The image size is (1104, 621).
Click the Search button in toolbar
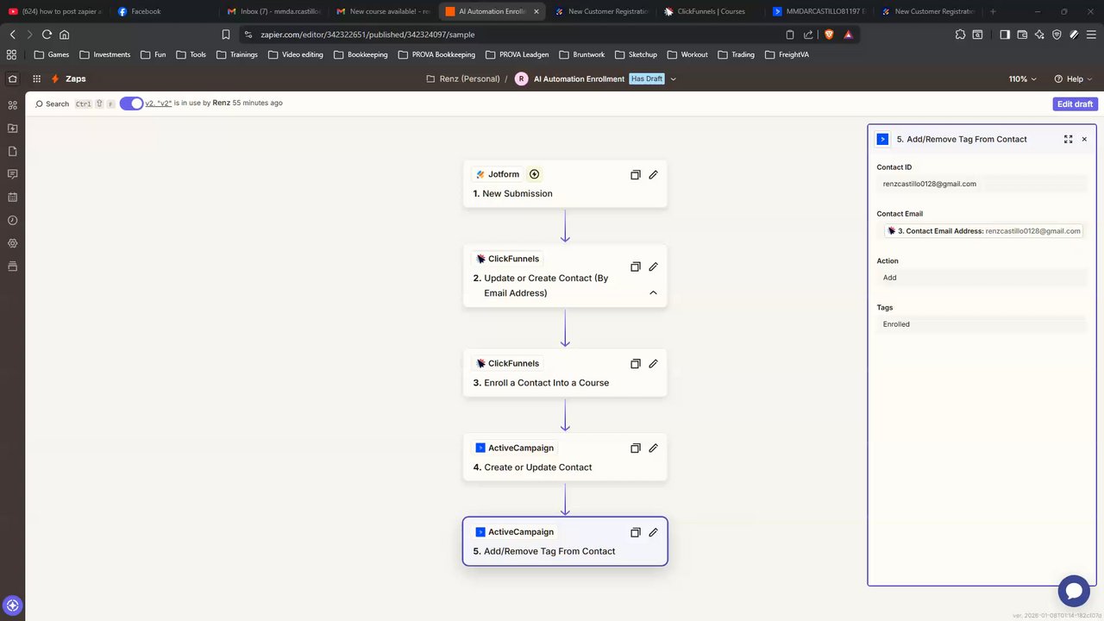(x=52, y=103)
